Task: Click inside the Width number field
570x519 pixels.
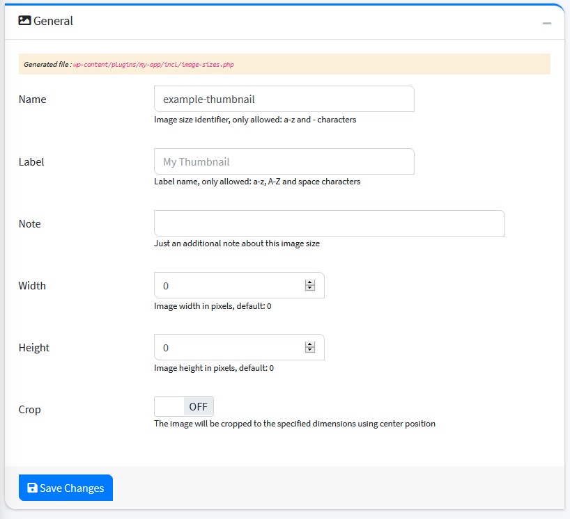Action: pyautogui.click(x=229, y=285)
